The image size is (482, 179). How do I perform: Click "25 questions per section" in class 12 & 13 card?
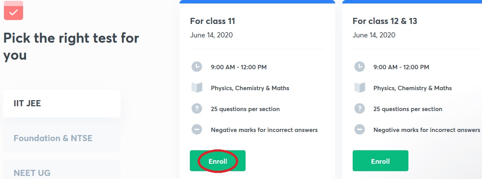tap(408, 109)
